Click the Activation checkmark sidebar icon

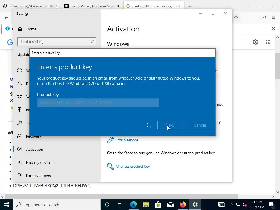point(20,149)
